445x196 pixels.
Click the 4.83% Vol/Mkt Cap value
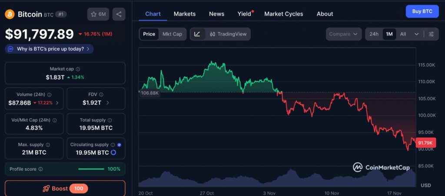pos(34,128)
